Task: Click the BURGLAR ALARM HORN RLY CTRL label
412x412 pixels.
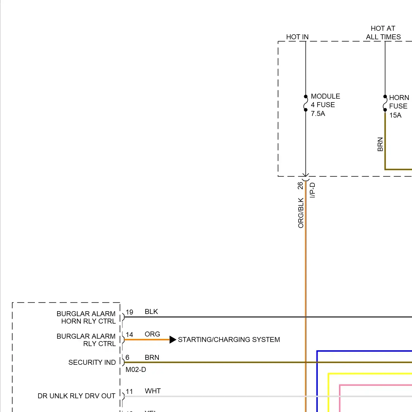Action: click(86, 318)
